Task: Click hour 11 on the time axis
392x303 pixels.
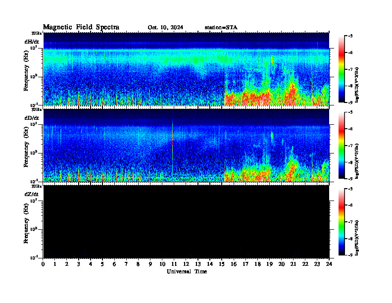Action: point(174,264)
